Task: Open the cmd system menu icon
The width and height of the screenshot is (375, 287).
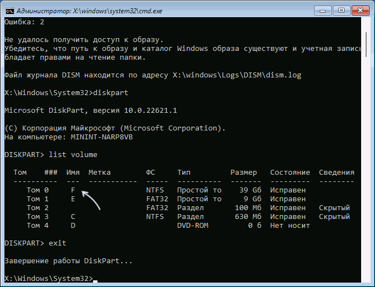Action: pyautogui.click(x=9, y=10)
